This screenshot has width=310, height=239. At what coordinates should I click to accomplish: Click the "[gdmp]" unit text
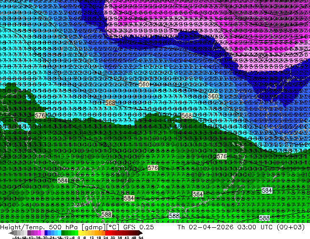93,227
